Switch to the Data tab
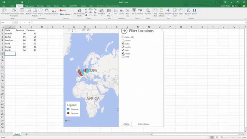Viewport: 247px width, 139px height. tap(49, 6)
